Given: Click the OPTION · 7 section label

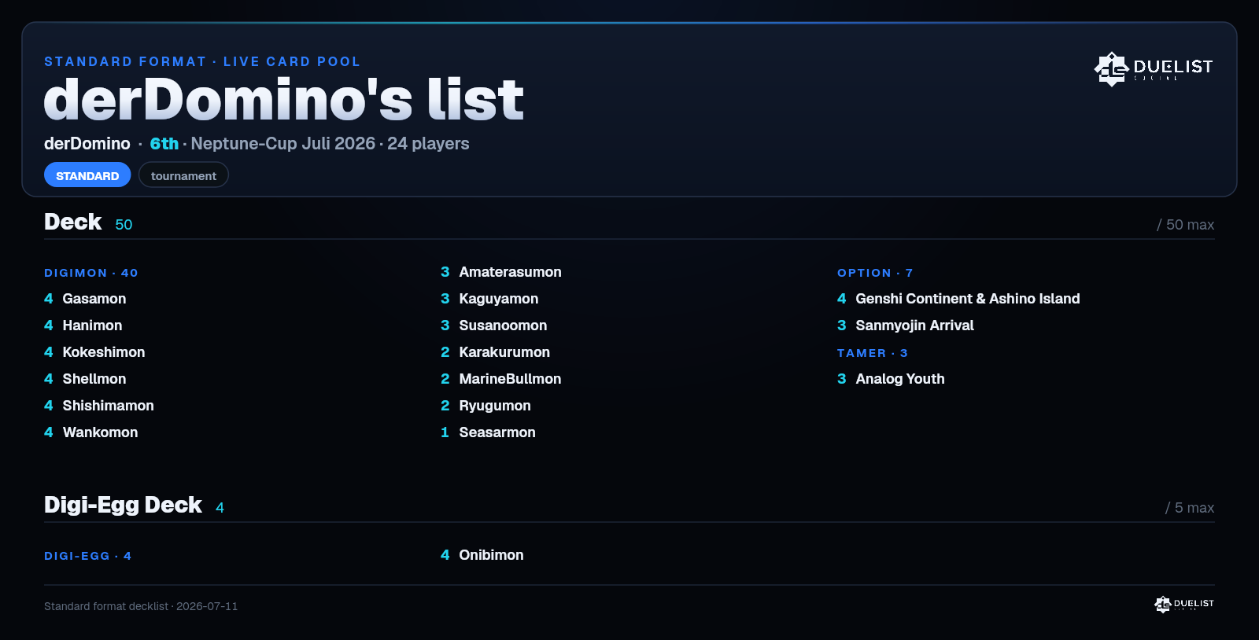Looking at the screenshot, I should [875, 273].
